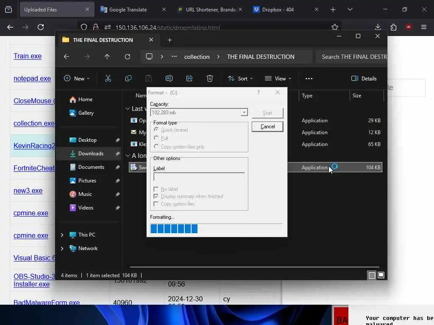
Task: Click the shield tracking protection icon
Action: click(84, 27)
